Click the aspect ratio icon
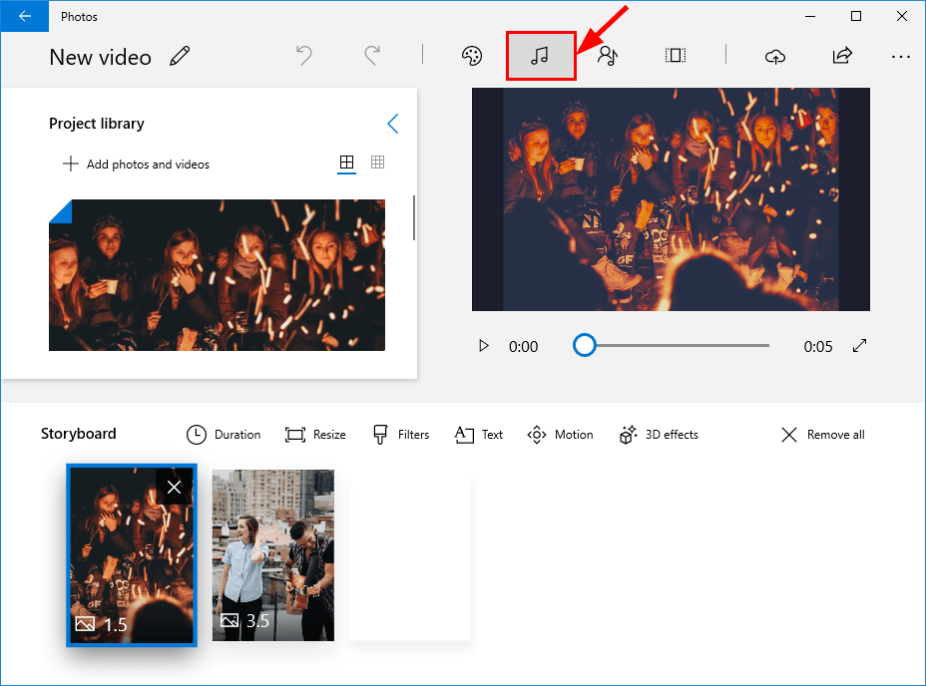 click(675, 55)
